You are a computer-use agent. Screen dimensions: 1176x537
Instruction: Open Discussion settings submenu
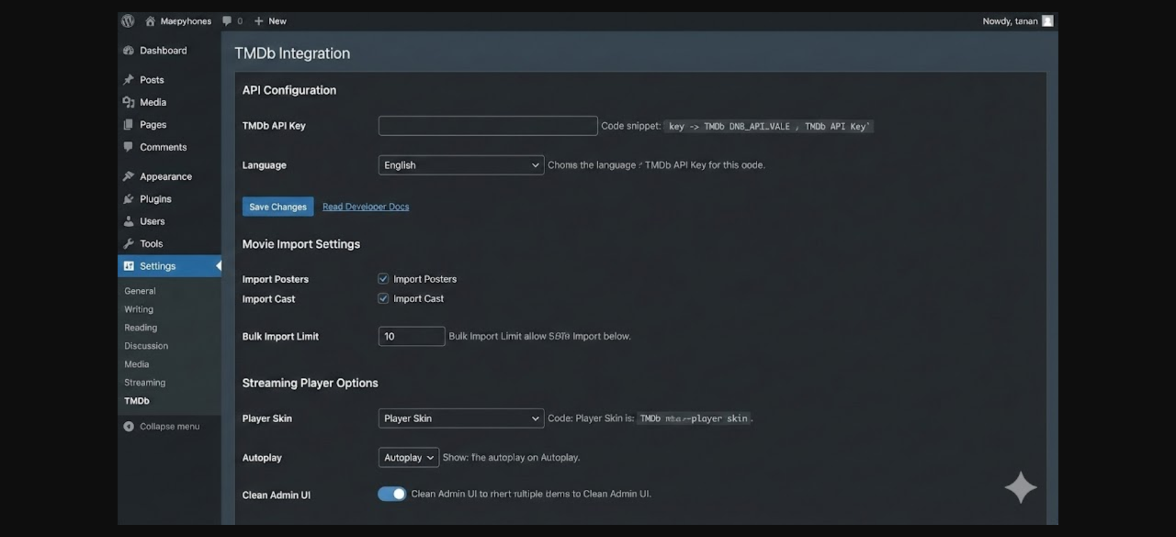point(146,346)
